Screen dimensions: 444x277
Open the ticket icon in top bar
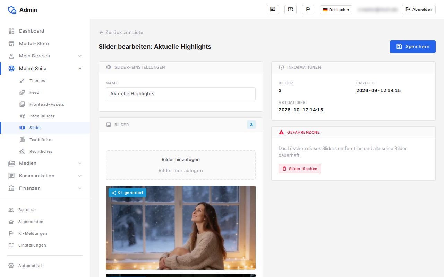[290, 9]
